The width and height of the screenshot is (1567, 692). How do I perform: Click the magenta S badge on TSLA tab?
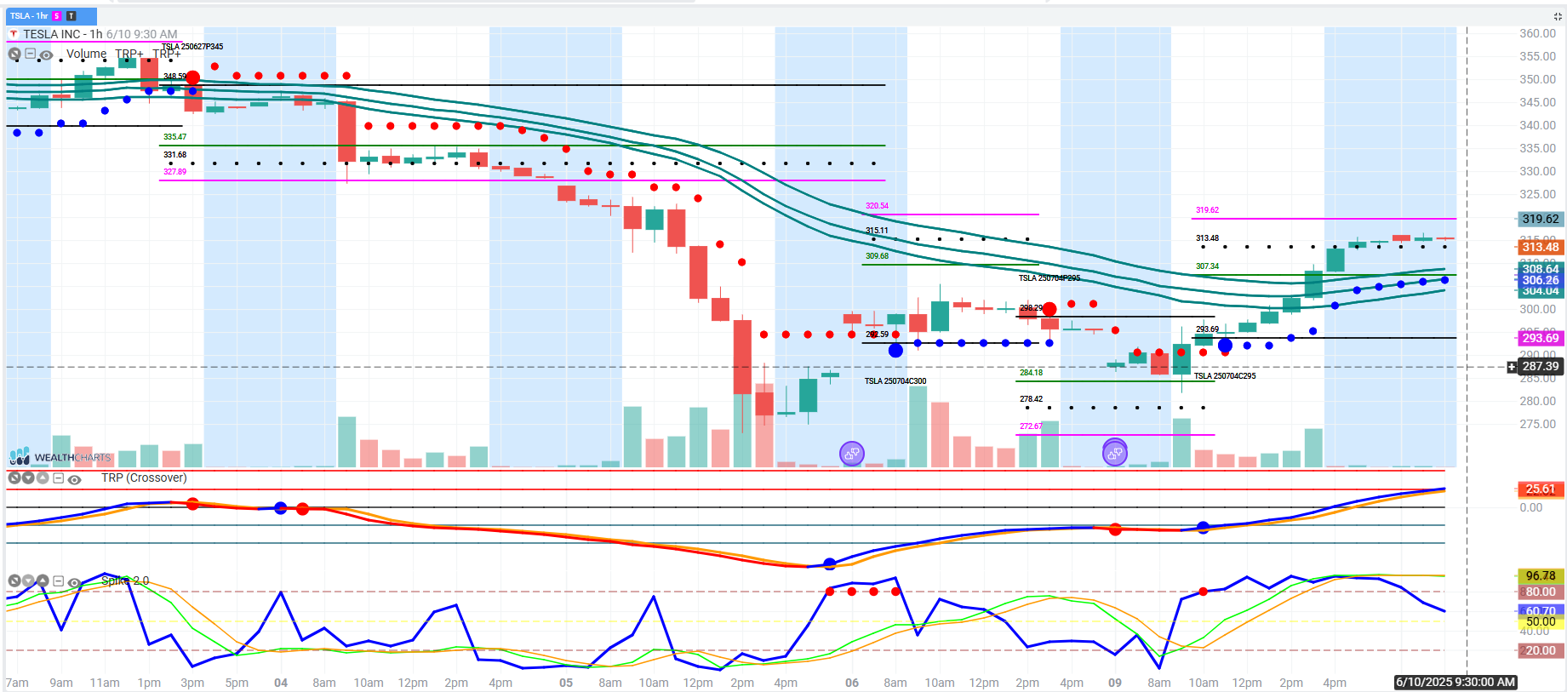click(57, 16)
